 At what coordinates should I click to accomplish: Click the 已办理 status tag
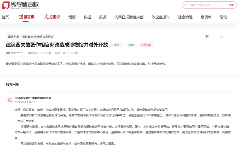coord(146,45)
